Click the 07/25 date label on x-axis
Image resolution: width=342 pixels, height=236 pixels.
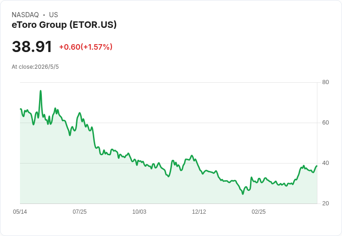click(x=79, y=211)
